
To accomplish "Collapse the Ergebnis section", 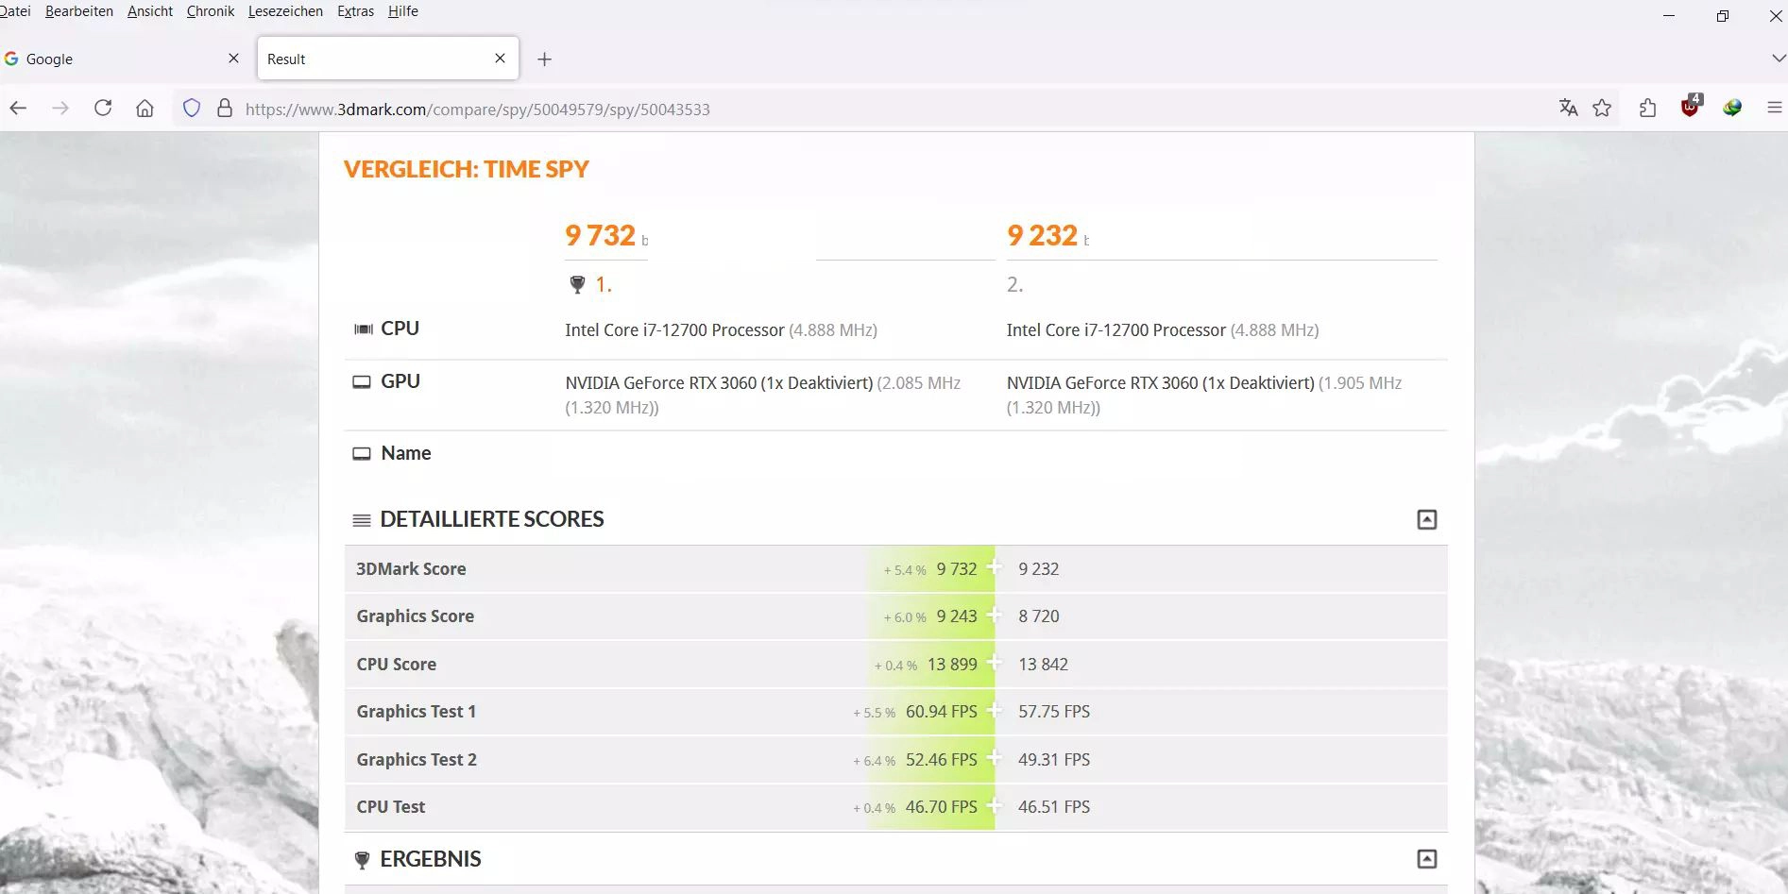I will coord(1427,859).
